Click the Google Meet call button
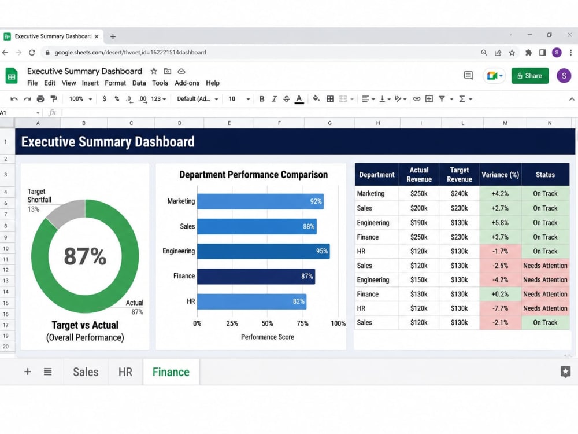The height and width of the screenshot is (434, 578). (494, 76)
